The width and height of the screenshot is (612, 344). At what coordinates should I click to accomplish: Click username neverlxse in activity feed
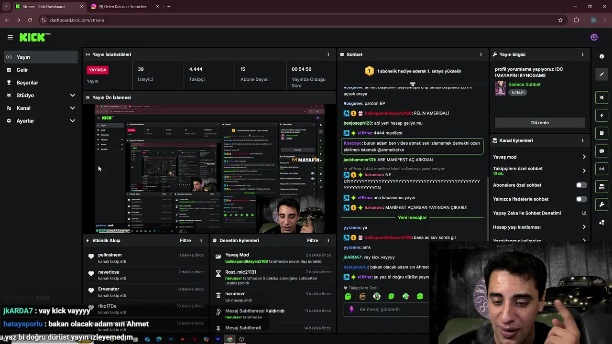pos(109,272)
